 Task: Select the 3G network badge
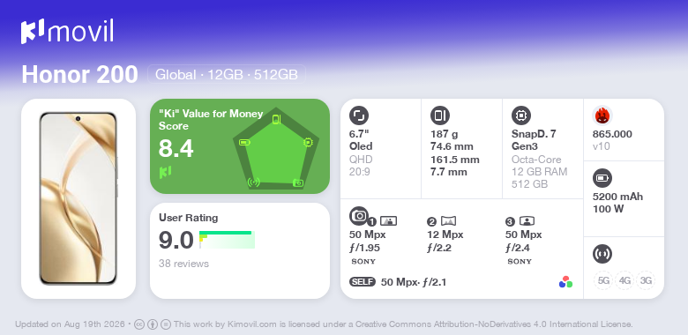(646, 280)
